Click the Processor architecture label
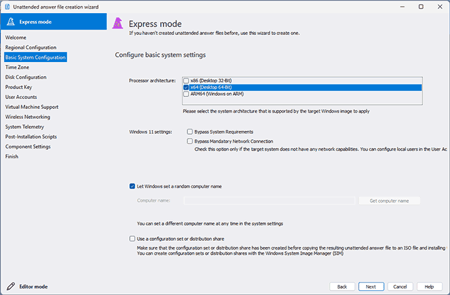Image resolution: width=450 pixels, height=295 pixels. 152,81
